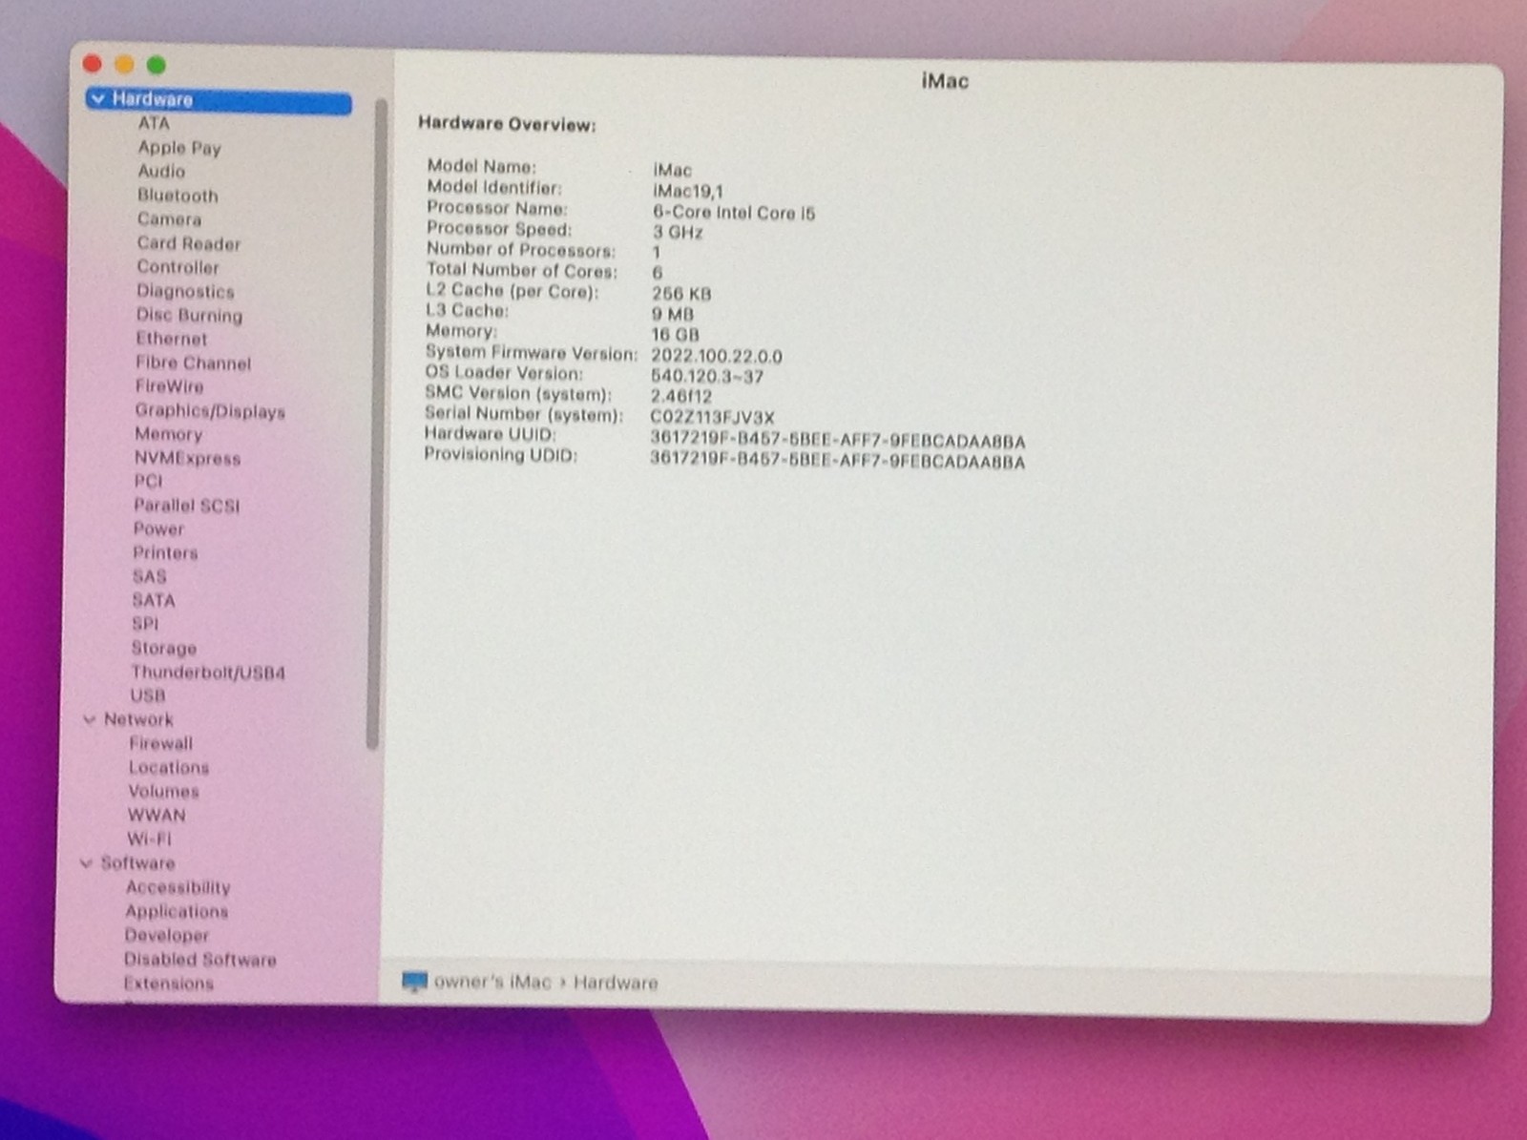Select Developer under Software
The width and height of the screenshot is (1527, 1140).
click(x=167, y=936)
